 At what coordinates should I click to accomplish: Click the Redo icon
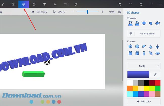[151, 4]
